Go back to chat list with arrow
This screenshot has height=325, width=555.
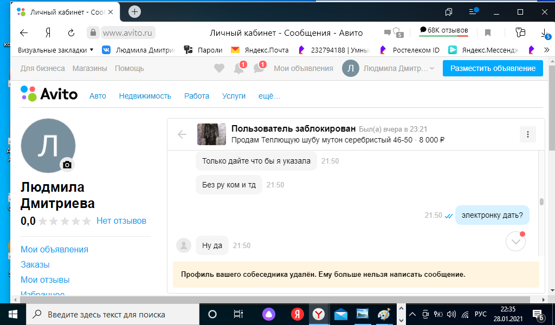[182, 134]
